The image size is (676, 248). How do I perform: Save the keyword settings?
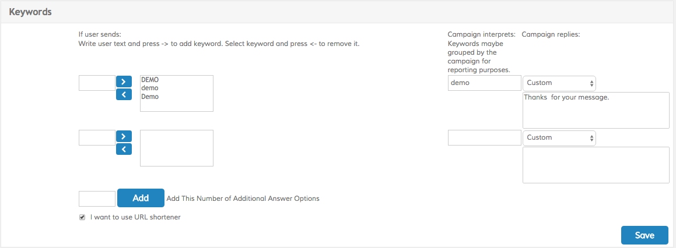644,235
